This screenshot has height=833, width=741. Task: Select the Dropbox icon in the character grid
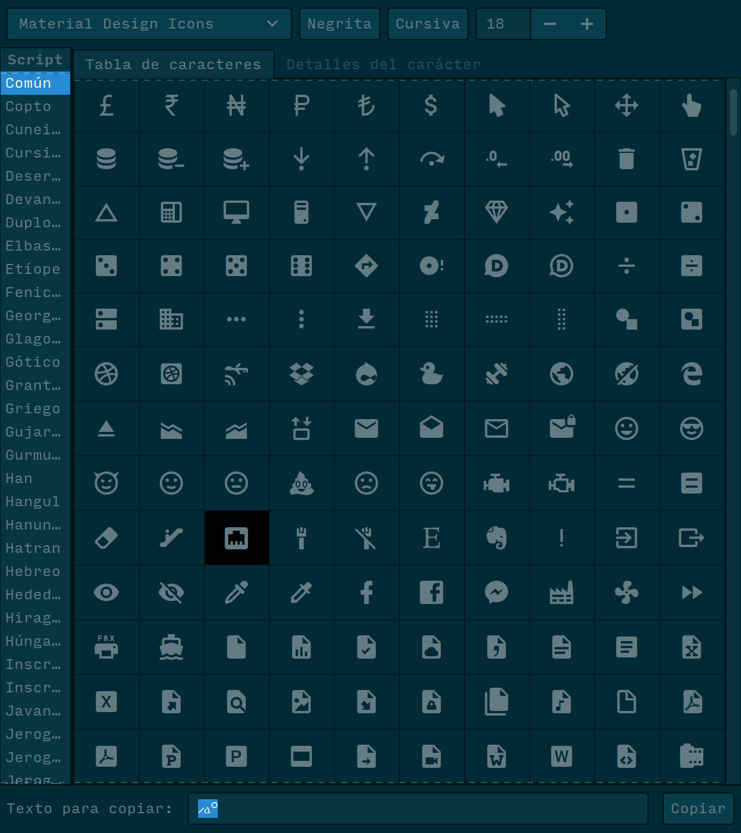302,374
